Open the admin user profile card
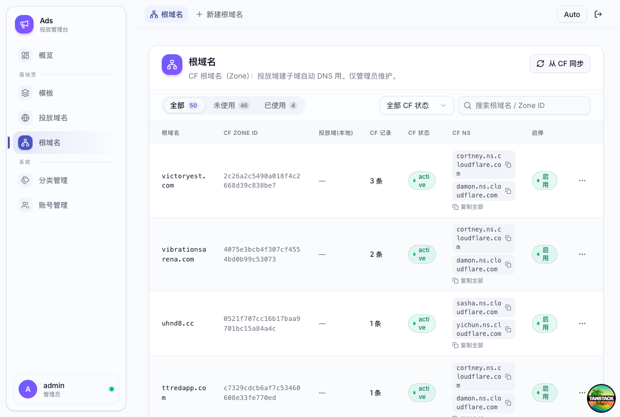 tap(66, 389)
